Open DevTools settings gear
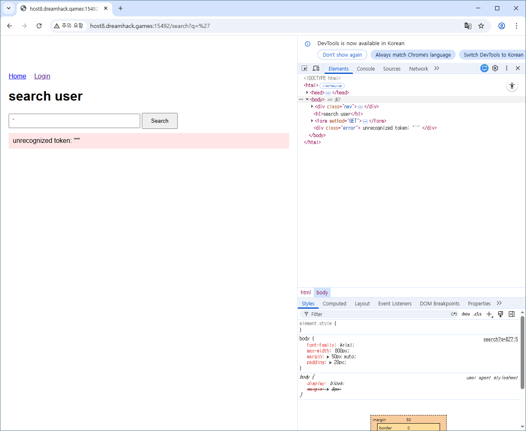 [x=495, y=69]
